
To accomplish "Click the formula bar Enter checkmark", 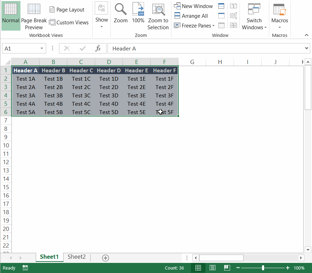I will tap(83, 48).
